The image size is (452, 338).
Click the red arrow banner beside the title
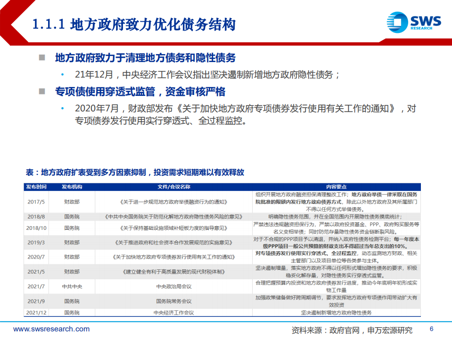click(12, 22)
